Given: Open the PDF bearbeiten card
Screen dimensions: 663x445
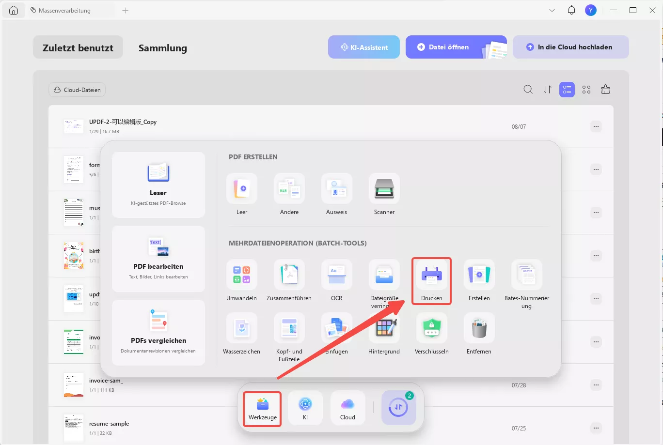Looking at the screenshot, I should point(158,259).
